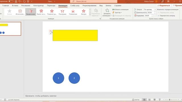Switch to the Вид tab

(x=101, y=6)
